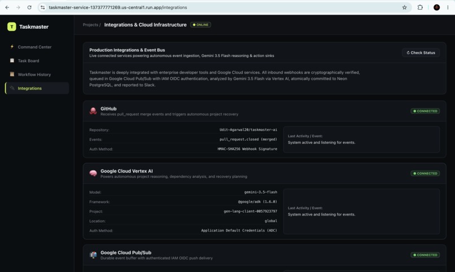Click Application Default Credentials (ADC) value
This screenshot has height=272, width=455.
239,230
